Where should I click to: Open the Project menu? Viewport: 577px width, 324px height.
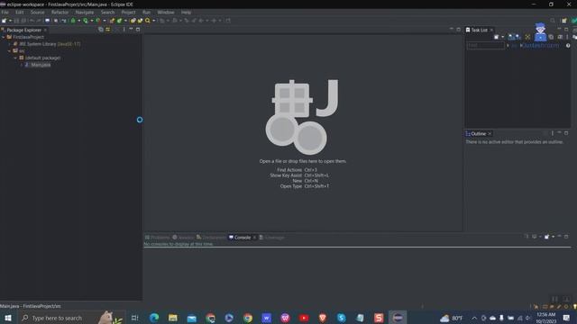coord(128,12)
